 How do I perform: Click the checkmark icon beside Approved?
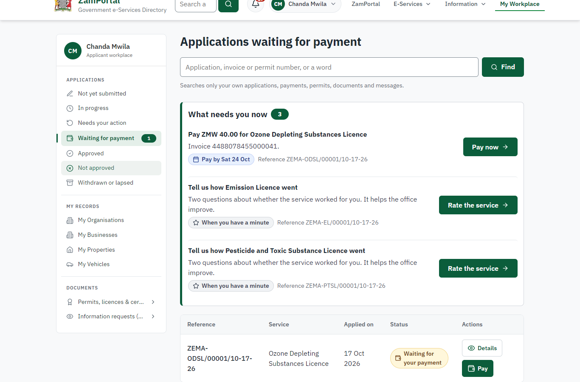click(70, 154)
